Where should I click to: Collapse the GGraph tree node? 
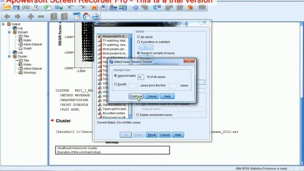click(x=9, y=32)
